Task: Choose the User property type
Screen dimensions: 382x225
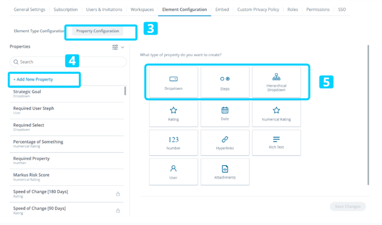Action: (173, 172)
